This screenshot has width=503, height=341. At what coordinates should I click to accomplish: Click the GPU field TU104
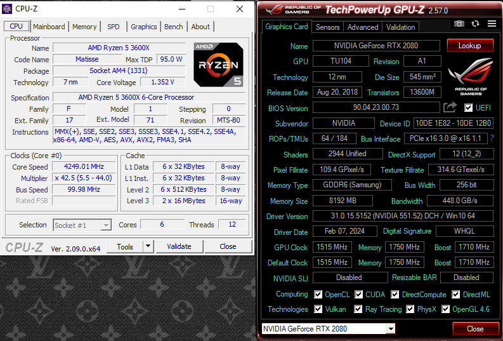341,61
